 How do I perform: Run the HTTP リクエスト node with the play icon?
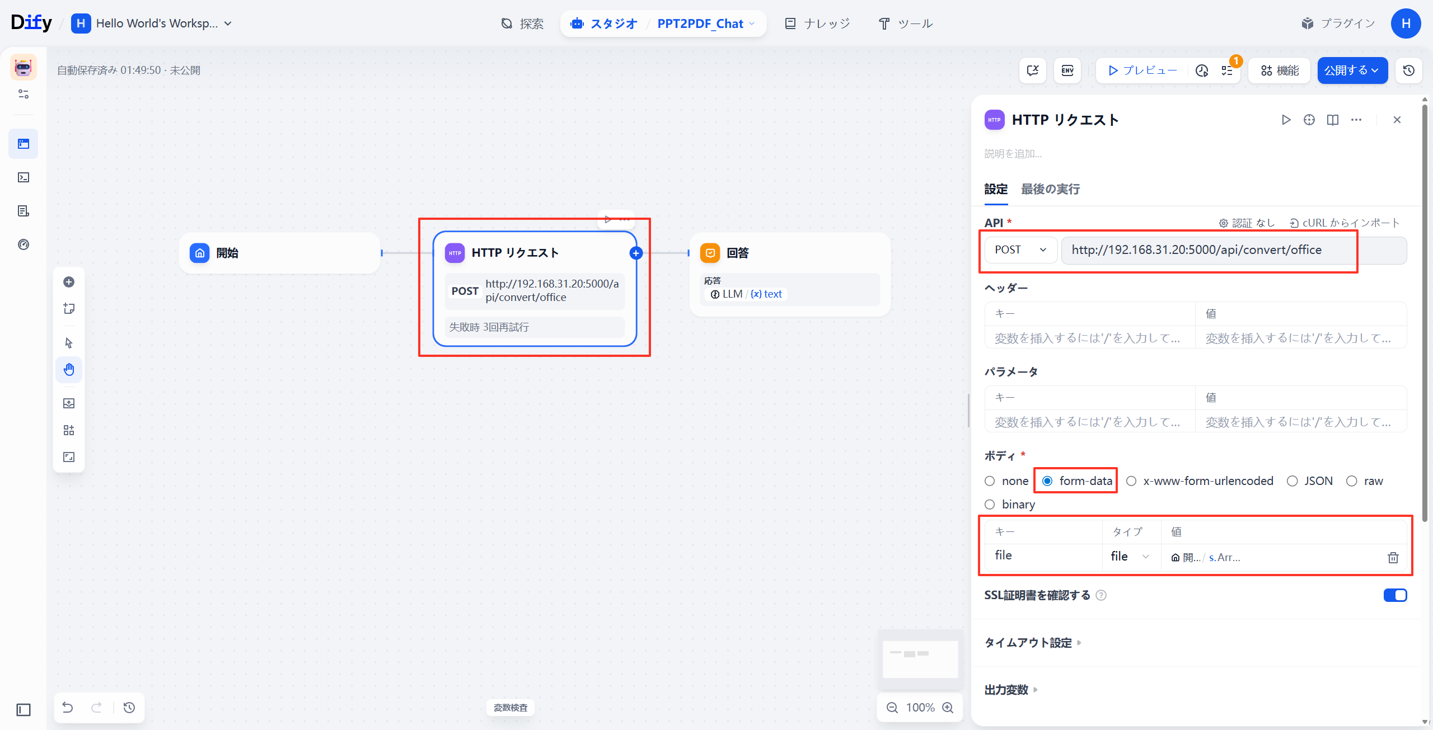1286,119
